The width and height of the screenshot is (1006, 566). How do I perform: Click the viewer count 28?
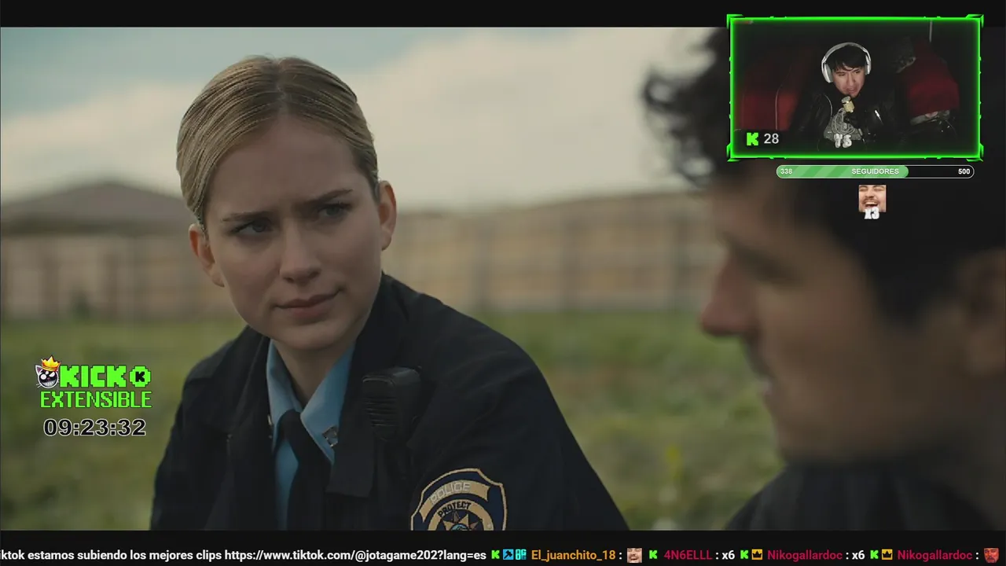point(771,139)
